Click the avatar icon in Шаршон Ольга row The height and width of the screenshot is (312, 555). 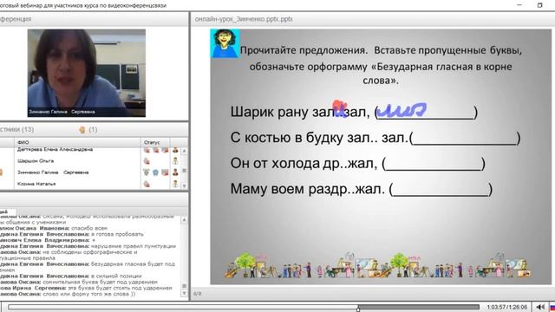(175, 161)
